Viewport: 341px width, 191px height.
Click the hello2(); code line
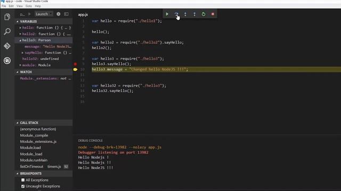(x=101, y=48)
